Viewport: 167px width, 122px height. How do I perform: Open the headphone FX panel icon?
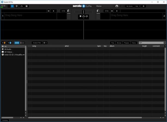click(22, 6)
